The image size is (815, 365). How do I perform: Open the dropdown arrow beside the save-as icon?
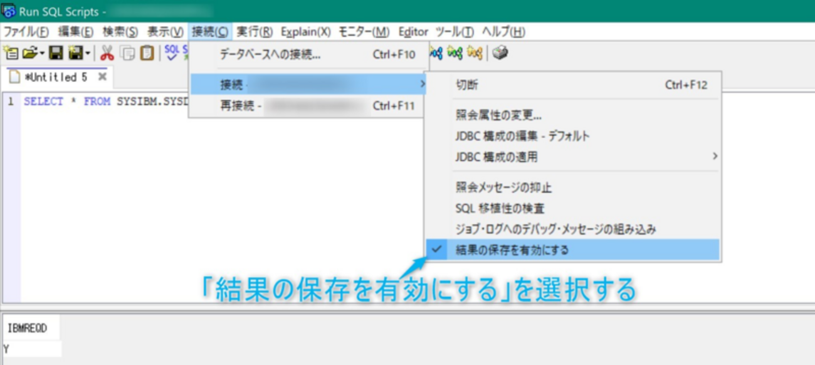pyautogui.click(x=88, y=54)
